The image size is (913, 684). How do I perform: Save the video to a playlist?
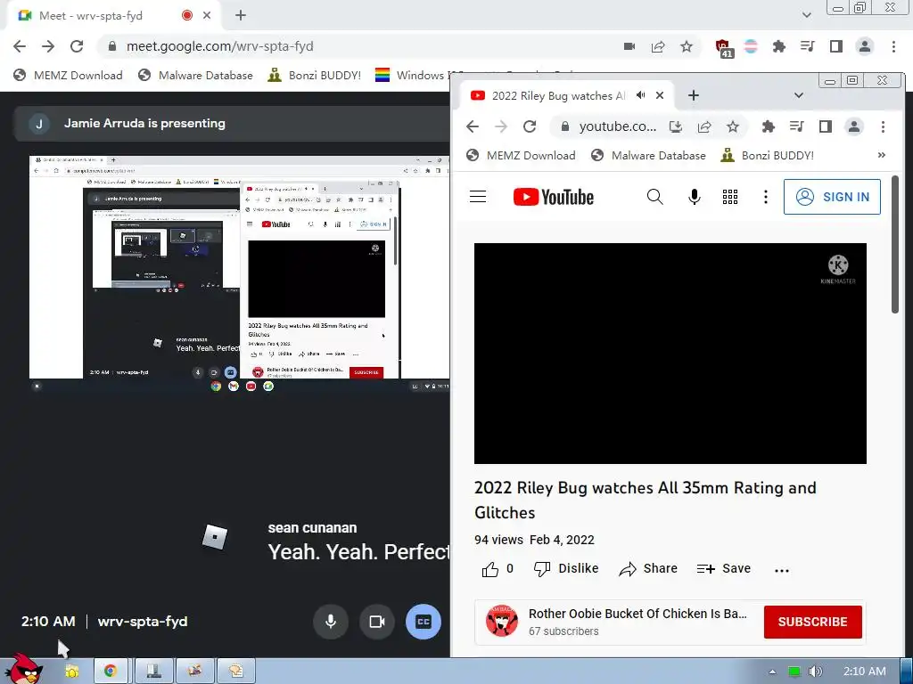724,569
